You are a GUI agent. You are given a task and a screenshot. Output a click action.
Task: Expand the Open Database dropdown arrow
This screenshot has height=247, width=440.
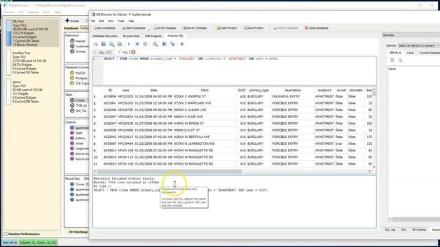[x=148, y=29]
